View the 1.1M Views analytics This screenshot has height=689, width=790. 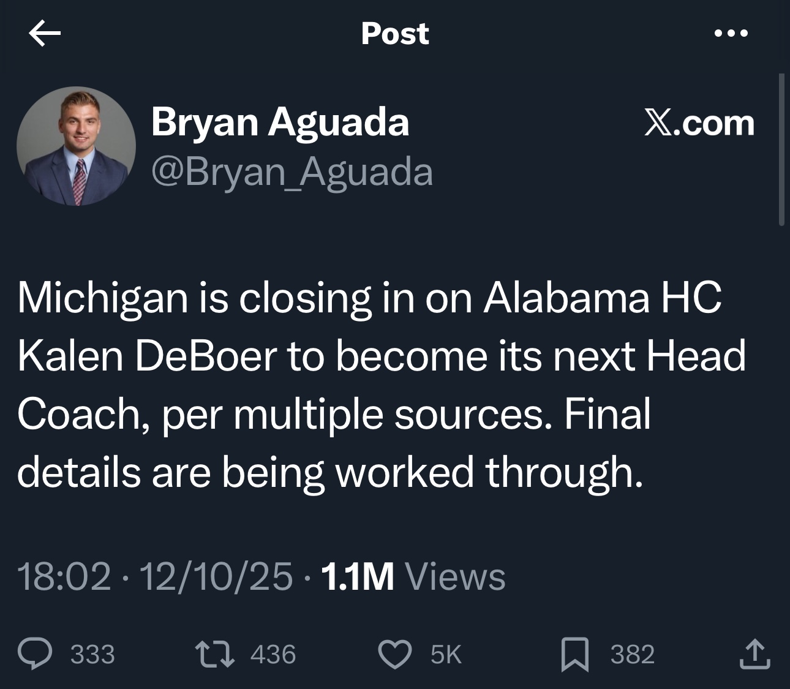pyautogui.click(x=413, y=577)
